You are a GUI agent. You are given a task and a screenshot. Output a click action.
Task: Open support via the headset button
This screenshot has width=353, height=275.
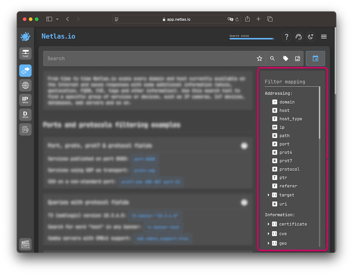point(299,36)
